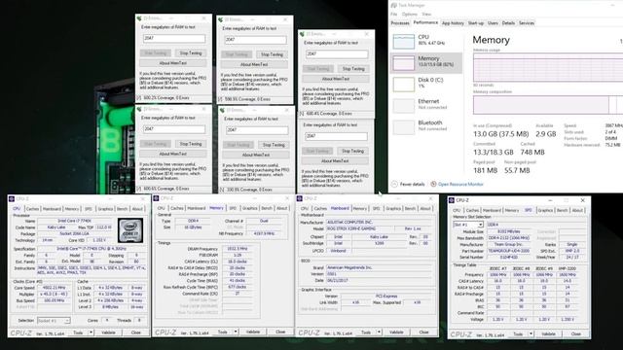Click app icon of MemTest window at 600.6% coverage
This screenshot has height=350, width=623.
point(139,109)
